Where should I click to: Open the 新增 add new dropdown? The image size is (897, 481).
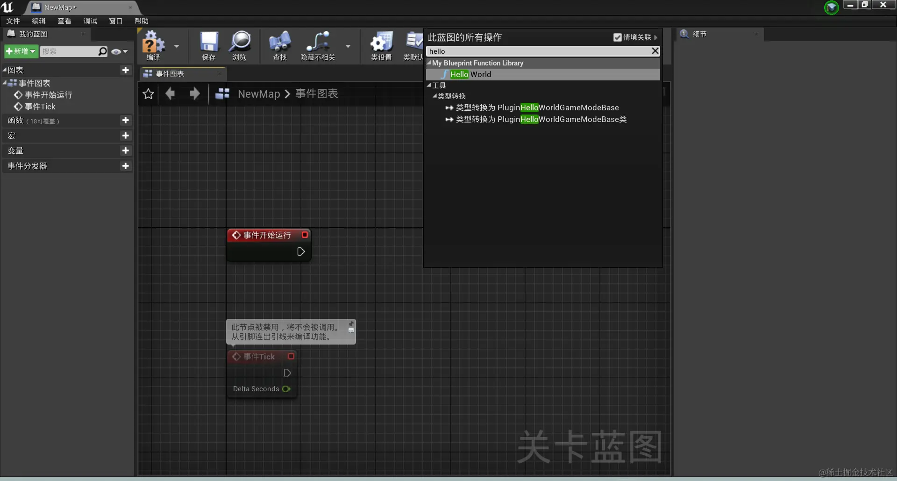pyautogui.click(x=21, y=51)
